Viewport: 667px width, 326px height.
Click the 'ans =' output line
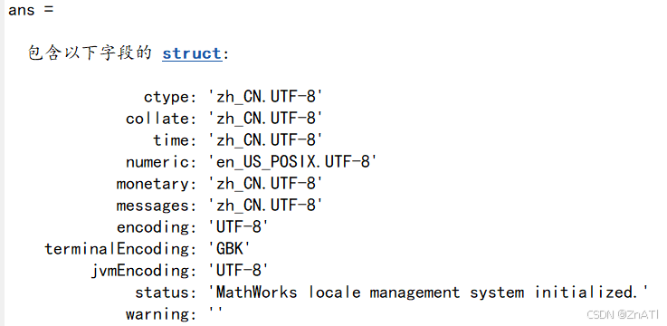31,9
